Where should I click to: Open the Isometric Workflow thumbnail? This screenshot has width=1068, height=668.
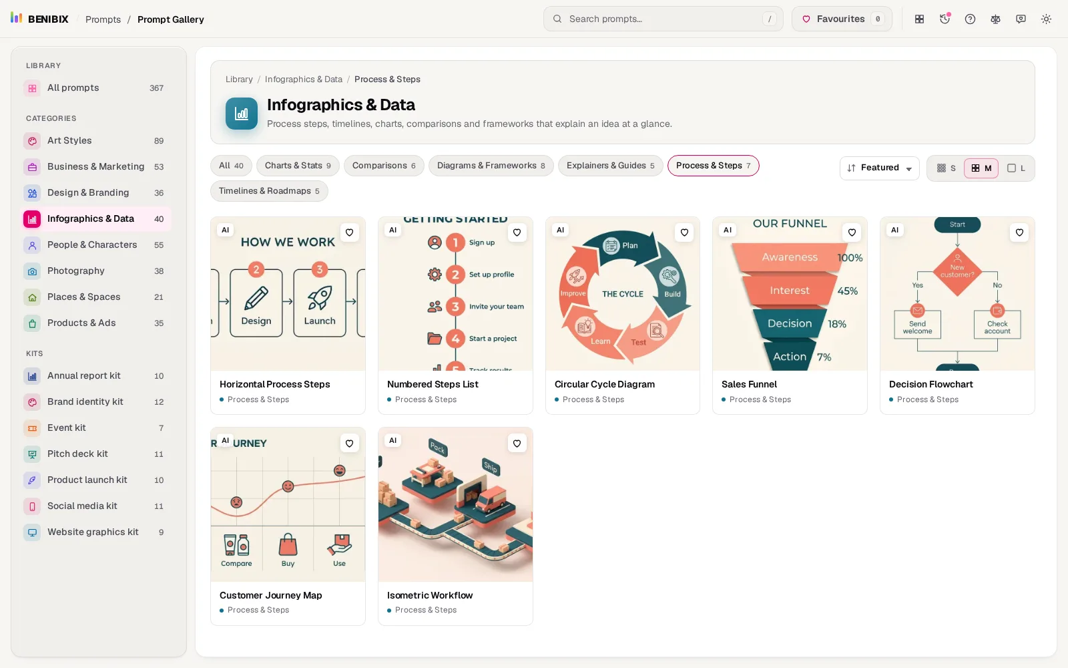(455, 504)
